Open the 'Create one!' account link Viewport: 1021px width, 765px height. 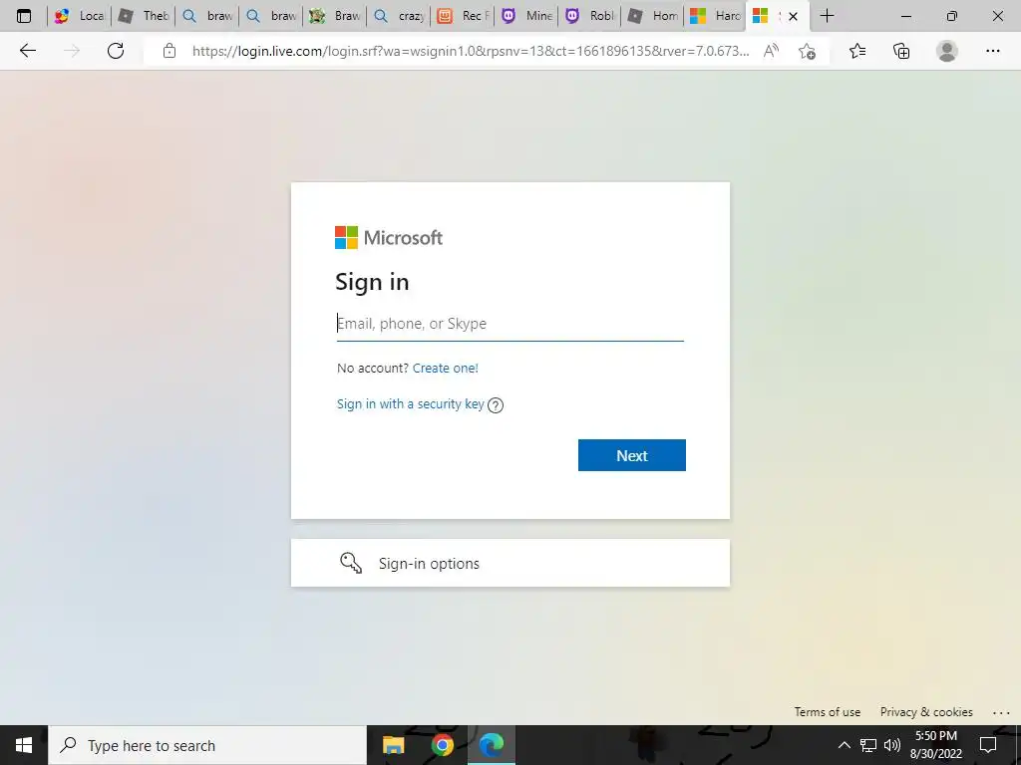[x=446, y=368]
